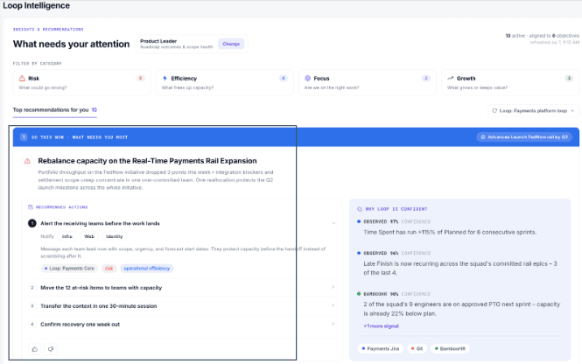Expand Move the 12 at-risk items action
Viewport: 582px width, 364px height.
tap(182, 288)
